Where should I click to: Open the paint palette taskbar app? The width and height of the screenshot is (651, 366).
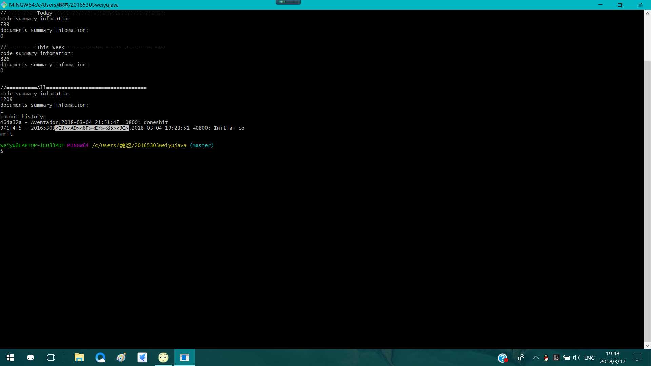[x=121, y=358]
